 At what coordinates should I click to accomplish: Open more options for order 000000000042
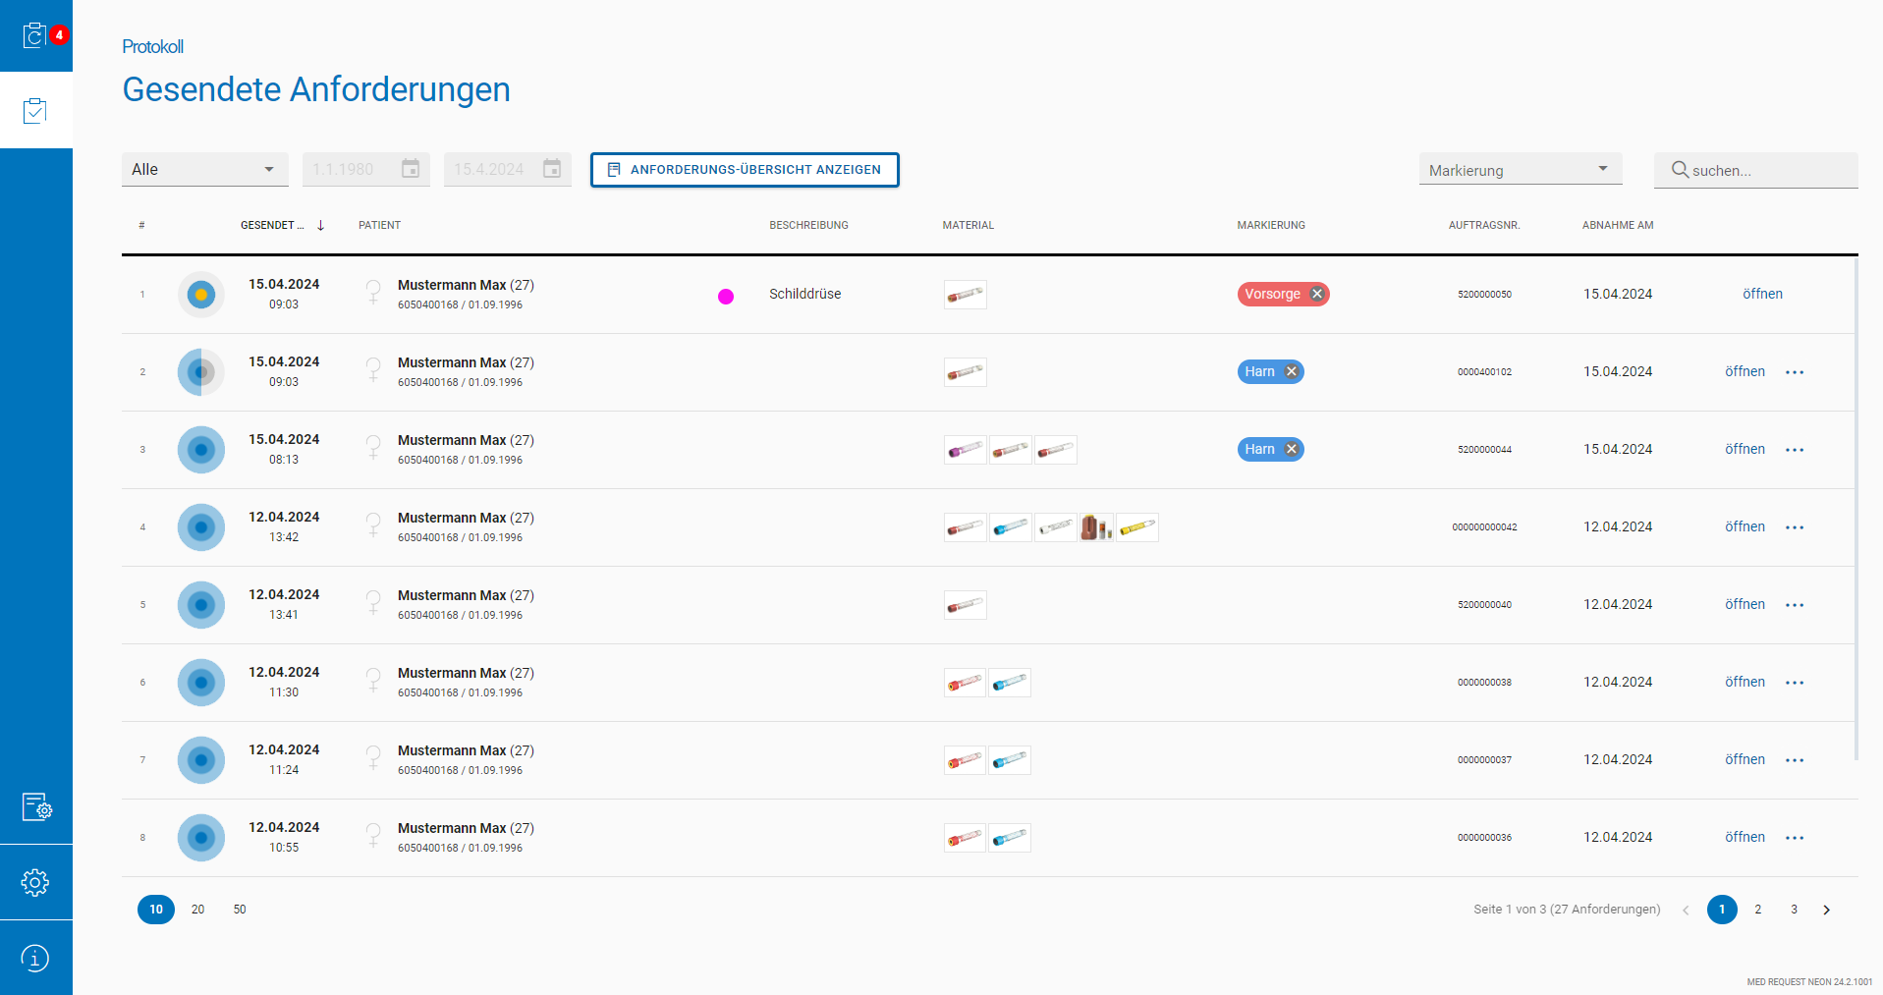tap(1795, 527)
